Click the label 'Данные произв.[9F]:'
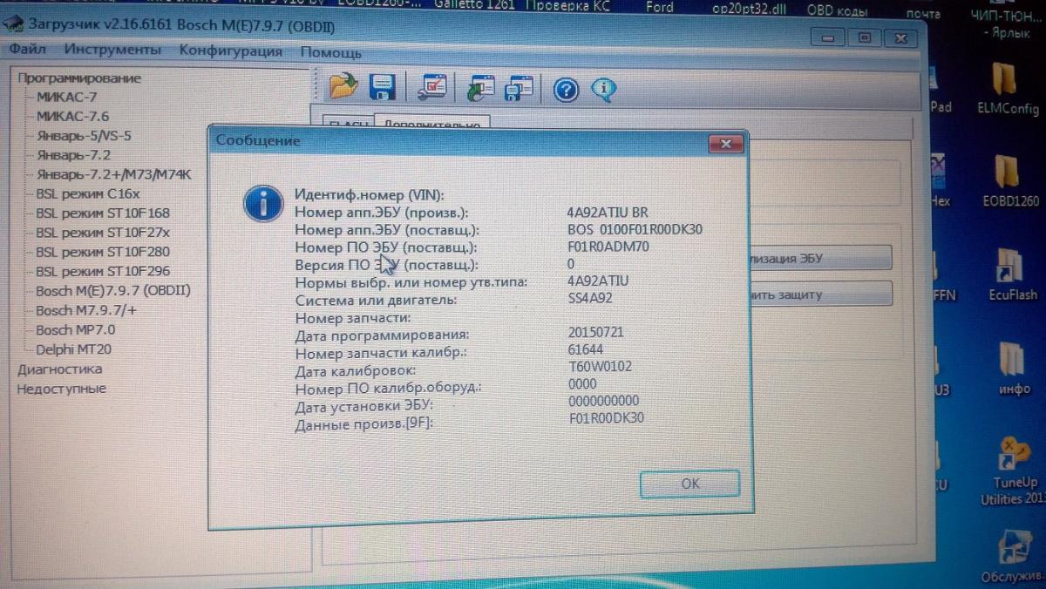1046x589 pixels. pos(364,424)
